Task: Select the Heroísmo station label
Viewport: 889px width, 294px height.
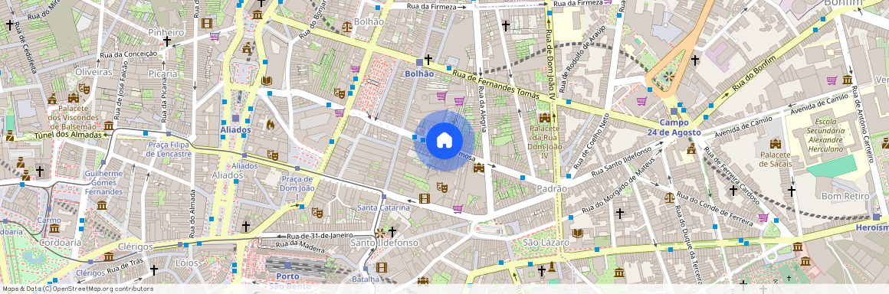Action: pyautogui.click(x=871, y=227)
